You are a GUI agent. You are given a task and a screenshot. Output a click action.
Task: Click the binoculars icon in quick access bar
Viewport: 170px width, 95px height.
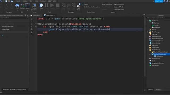pos(12,1)
